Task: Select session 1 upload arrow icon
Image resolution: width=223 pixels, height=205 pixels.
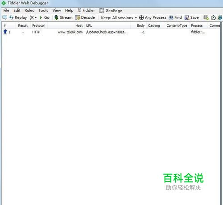Action: 5,32
